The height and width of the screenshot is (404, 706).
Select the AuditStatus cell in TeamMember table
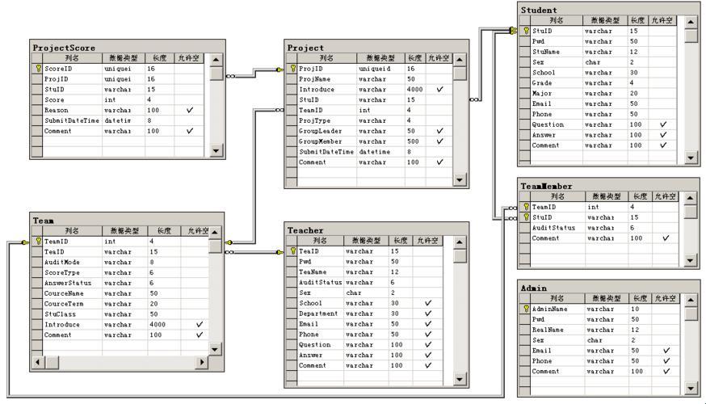[558, 227]
